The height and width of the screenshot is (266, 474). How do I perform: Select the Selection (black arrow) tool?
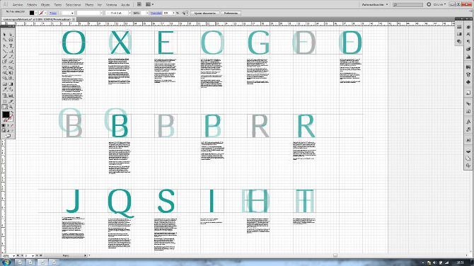[5, 35]
